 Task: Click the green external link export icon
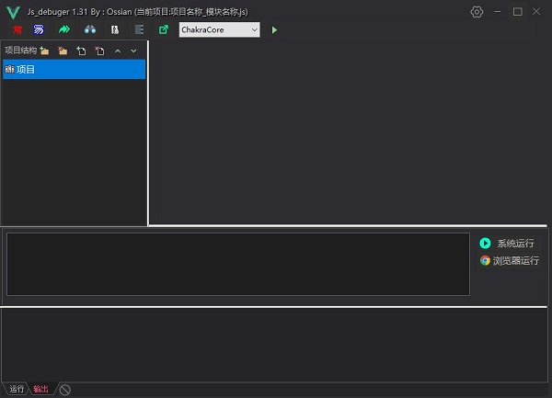(164, 29)
